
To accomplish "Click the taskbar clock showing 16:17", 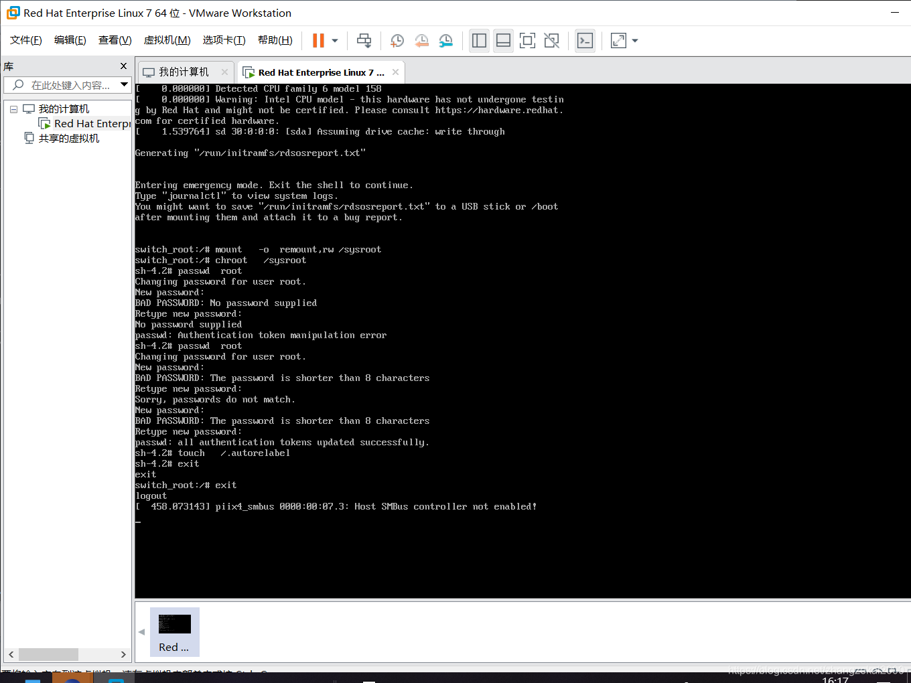I will pos(835,679).
